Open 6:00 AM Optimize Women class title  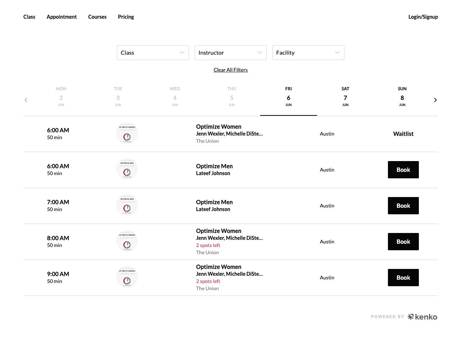(219, 127)
